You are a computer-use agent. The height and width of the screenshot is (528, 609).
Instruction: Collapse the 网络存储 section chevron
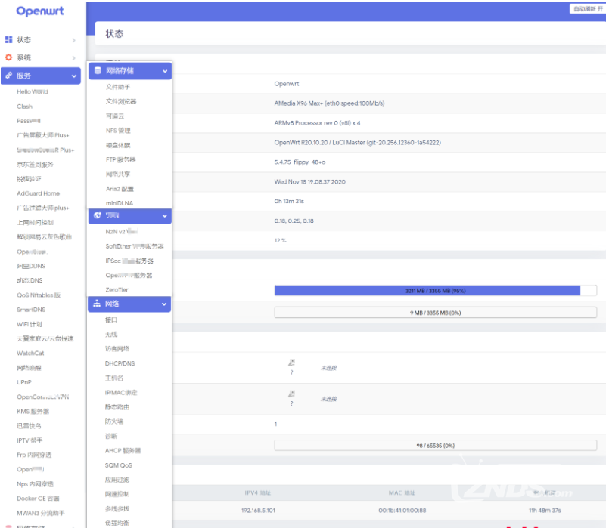click(x=164, y=71)
